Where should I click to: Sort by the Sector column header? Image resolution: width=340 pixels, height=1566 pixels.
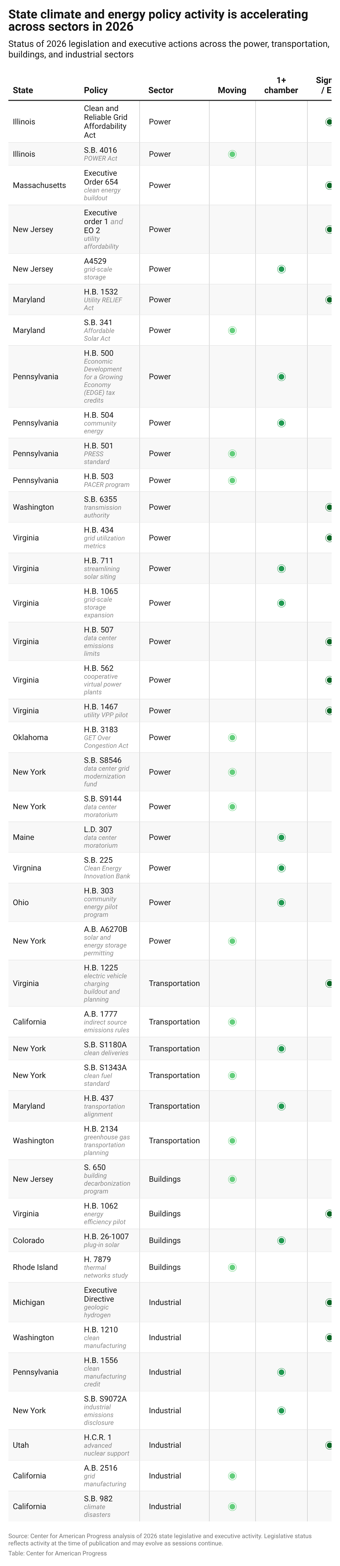[161, 90]
